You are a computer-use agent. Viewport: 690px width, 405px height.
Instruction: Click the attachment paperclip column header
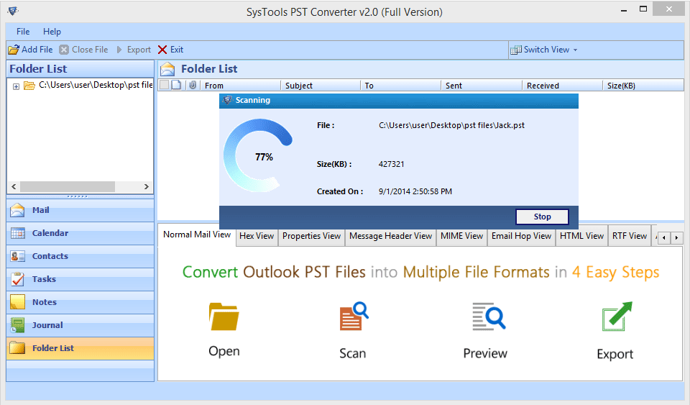(x=193, y=85)
